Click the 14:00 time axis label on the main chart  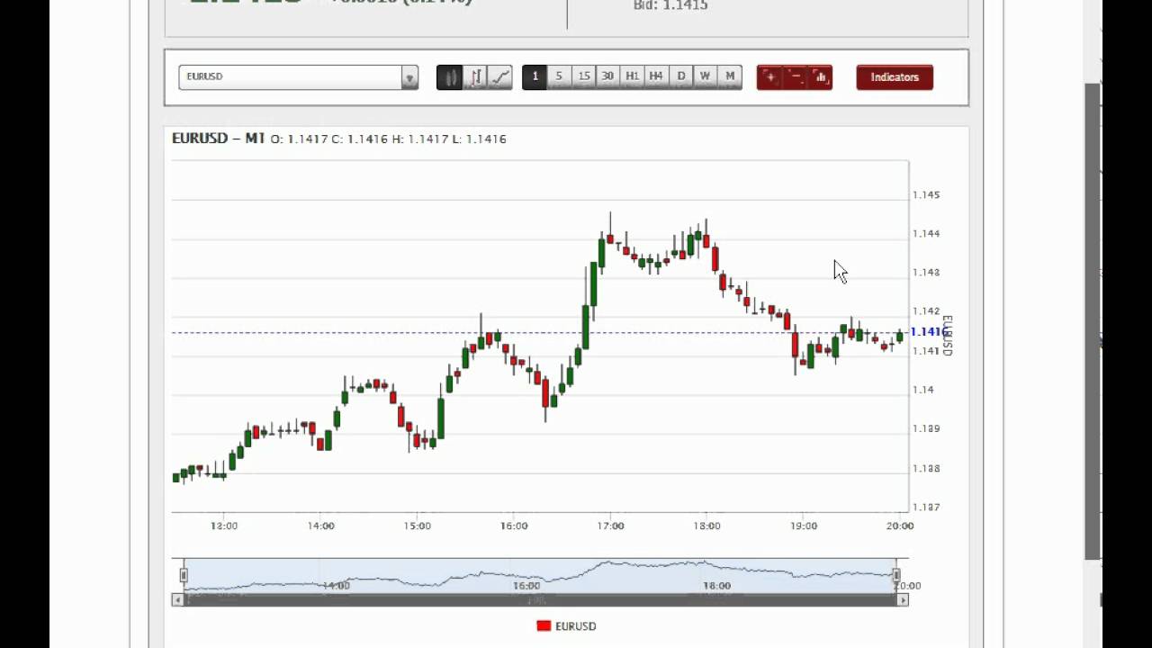pyautogui.click(x=320, y=526)
